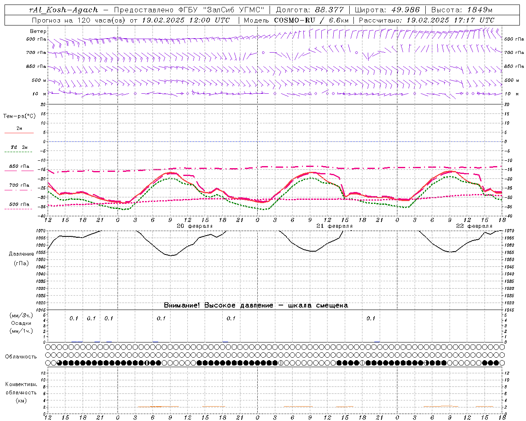Select the Осадки precipitation label
This screenshot has width=526, height=421.
coord(21,323)
